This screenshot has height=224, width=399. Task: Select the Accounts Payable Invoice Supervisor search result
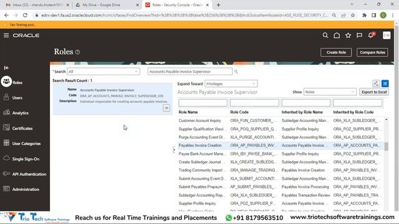[x=112, y=98]
